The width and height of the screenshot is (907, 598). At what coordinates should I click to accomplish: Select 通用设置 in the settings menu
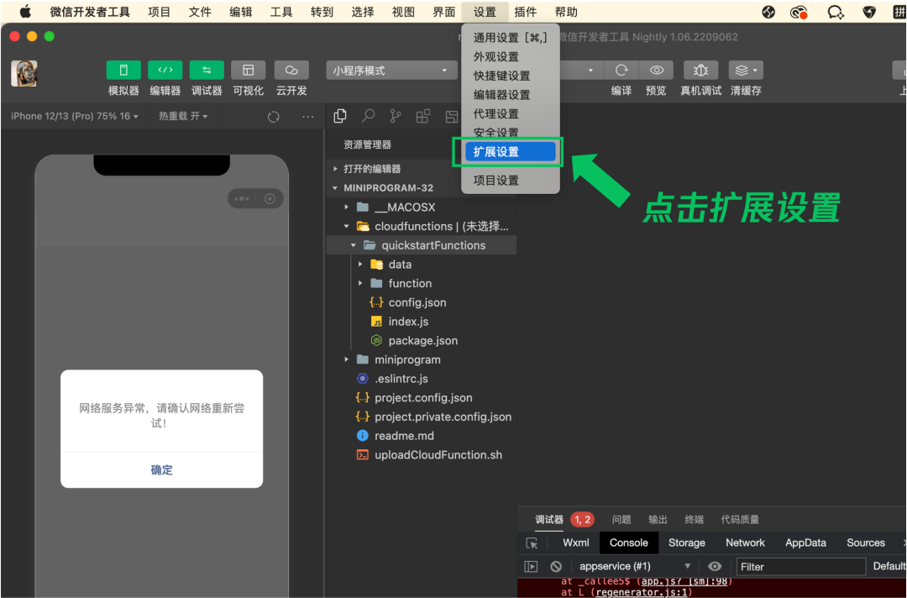[511, 38]
